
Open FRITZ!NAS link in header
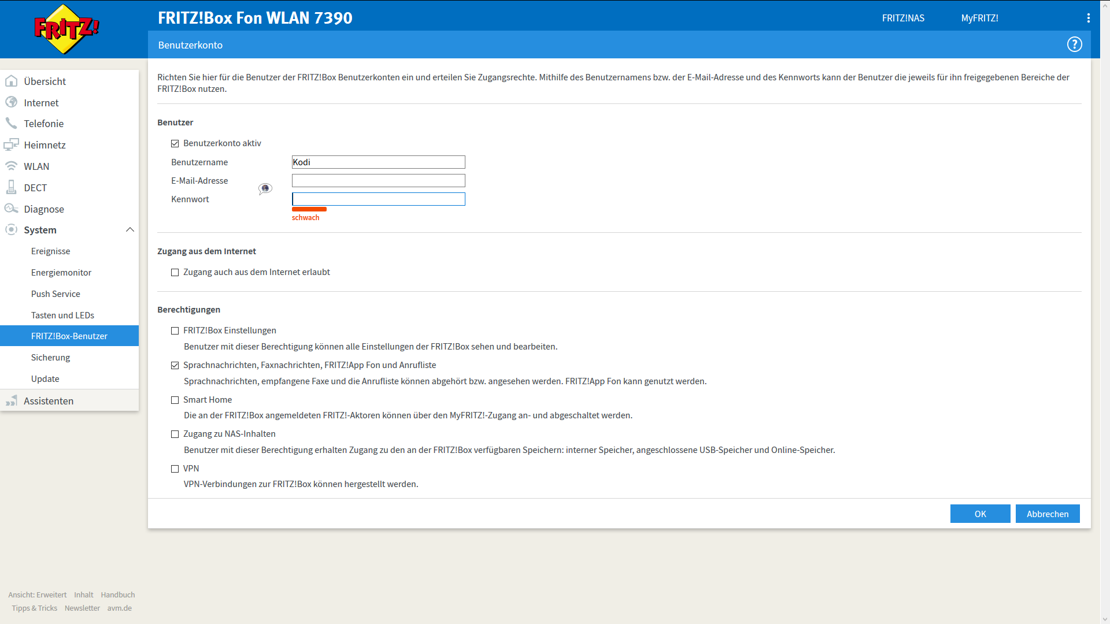(903, 18)
